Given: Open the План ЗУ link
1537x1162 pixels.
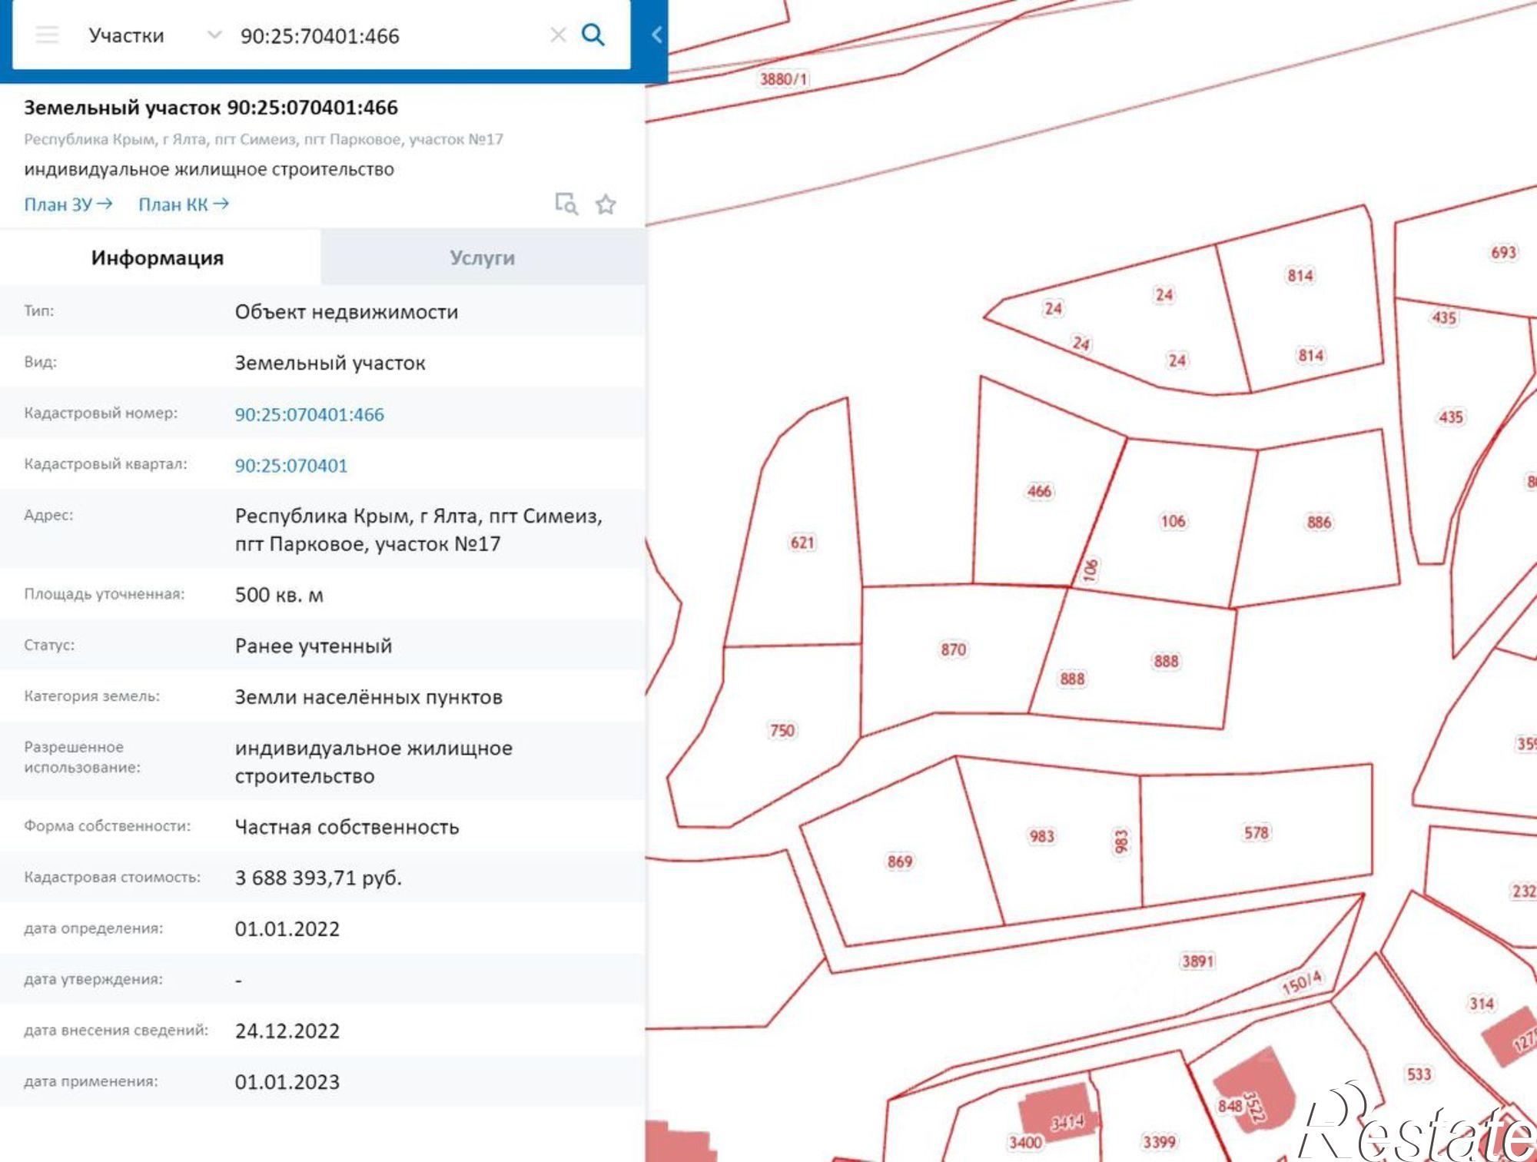Looking at the screenshot, I should [x=68, y=204].
